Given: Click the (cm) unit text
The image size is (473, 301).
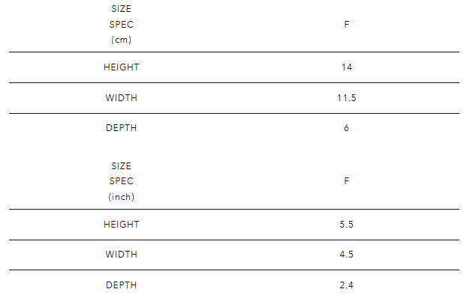Looking at the screenshot, I should click(x=121, y=40).
